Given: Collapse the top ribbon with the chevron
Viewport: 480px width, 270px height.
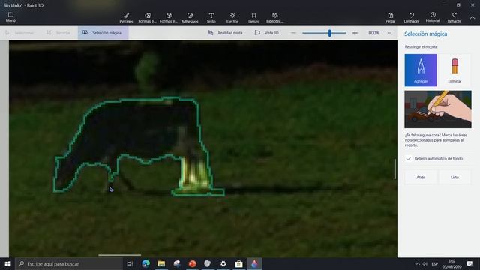Looking at the screenshot, I should (472, 18).
